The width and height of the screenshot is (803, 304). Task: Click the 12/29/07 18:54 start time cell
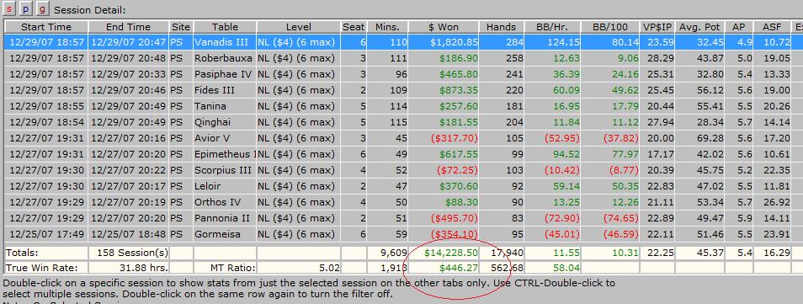(46, 122)
